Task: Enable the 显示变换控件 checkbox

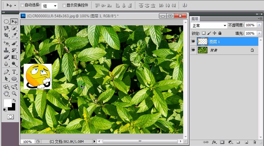Action: click(x=64, y=5)
